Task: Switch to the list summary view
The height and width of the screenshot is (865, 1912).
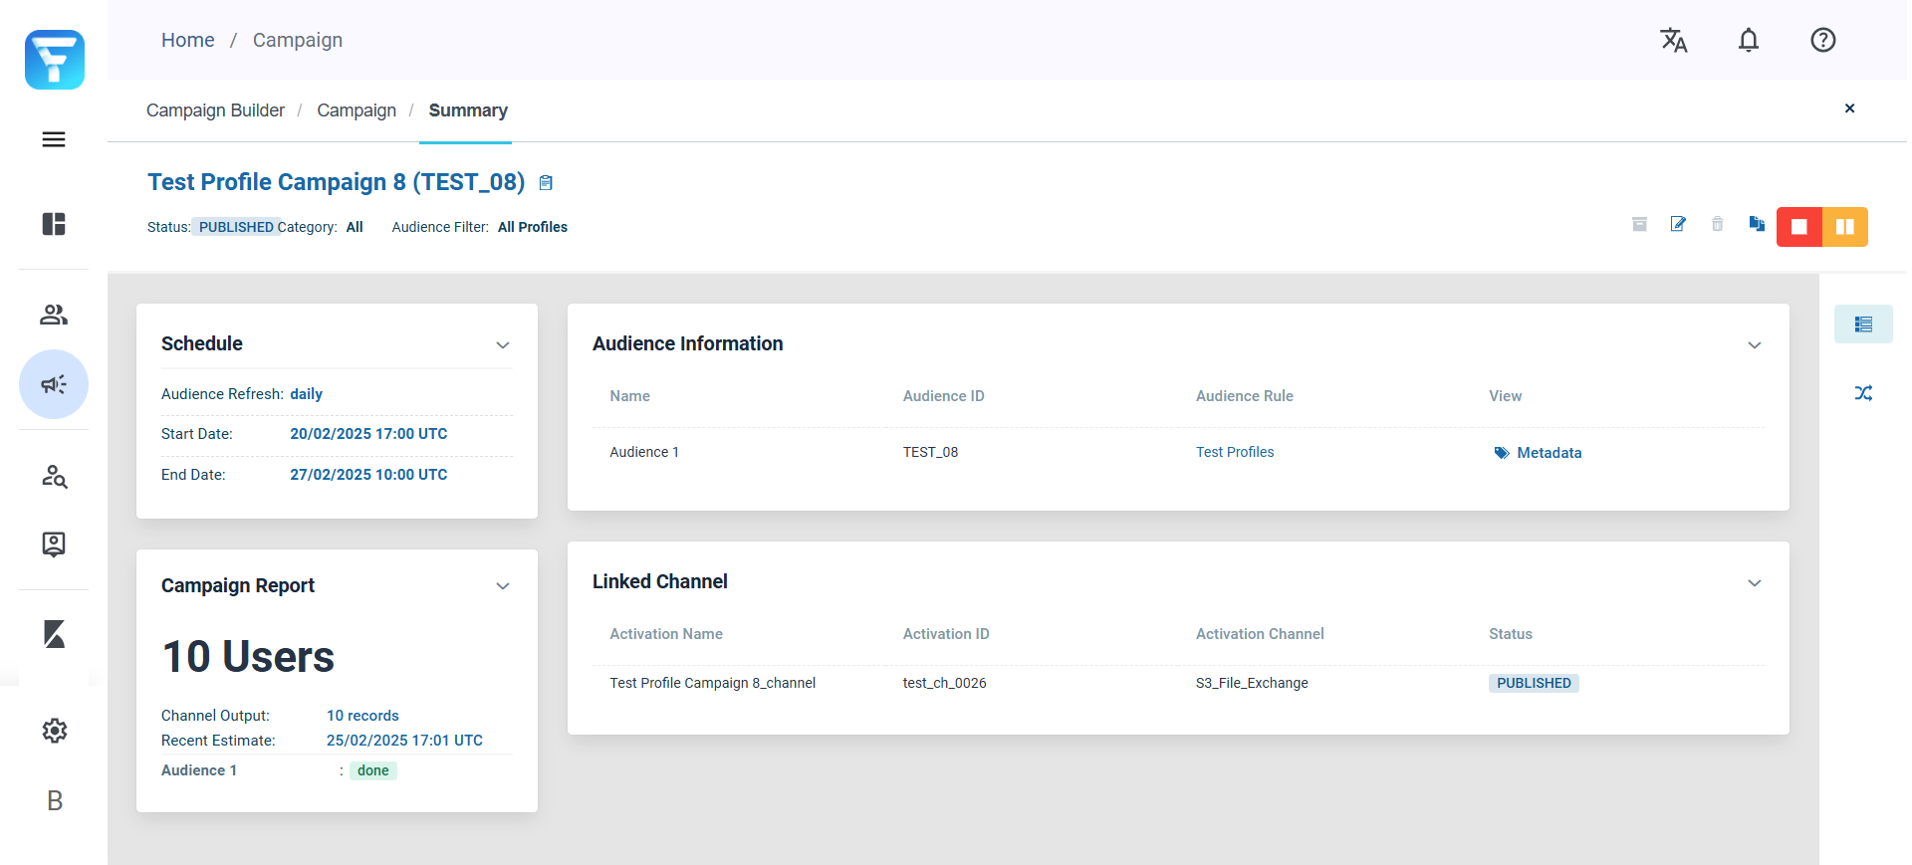Action: point(1863,324)
